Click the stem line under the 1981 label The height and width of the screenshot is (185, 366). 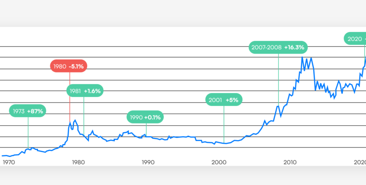pyautogui.click(x=84, y=113)
